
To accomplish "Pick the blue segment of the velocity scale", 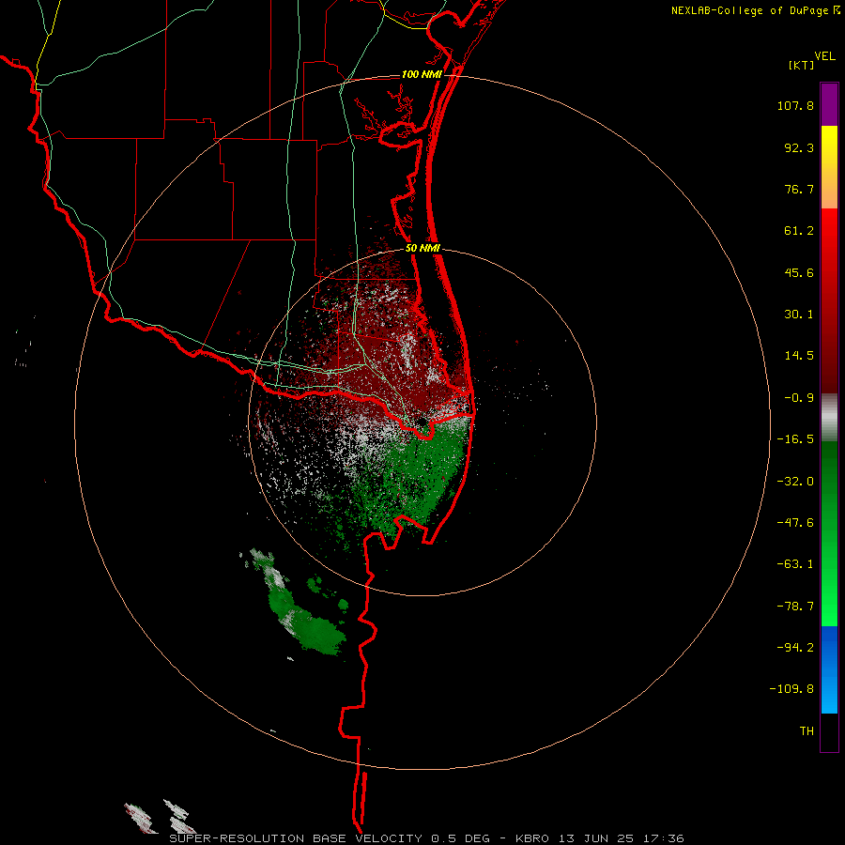I will tap(829, 669).
